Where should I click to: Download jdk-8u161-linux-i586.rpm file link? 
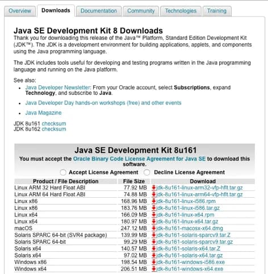[186, 201]
